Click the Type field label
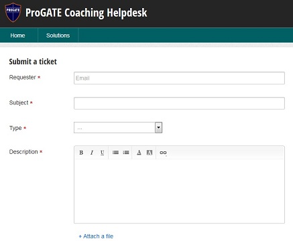Viewport: 293px width, 241px height. pos(15,128)
